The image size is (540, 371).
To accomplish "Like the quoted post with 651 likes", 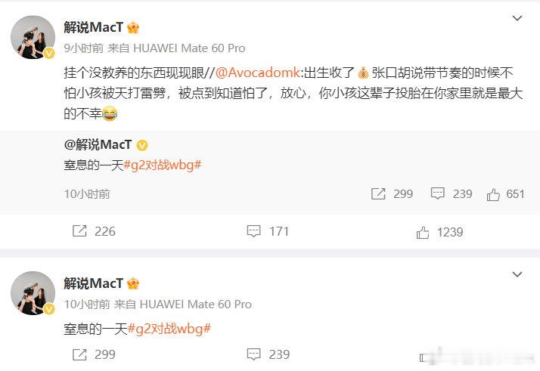I will click(493, 194).
